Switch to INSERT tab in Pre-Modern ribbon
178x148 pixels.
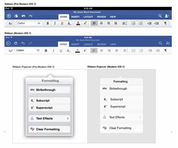point(75,17)
